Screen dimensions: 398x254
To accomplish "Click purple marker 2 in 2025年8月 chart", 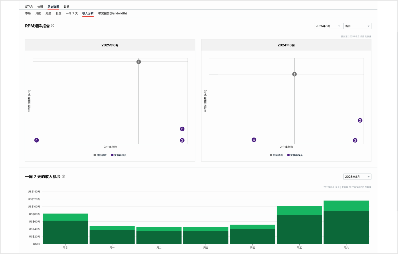I will click(x=182, y=129).
